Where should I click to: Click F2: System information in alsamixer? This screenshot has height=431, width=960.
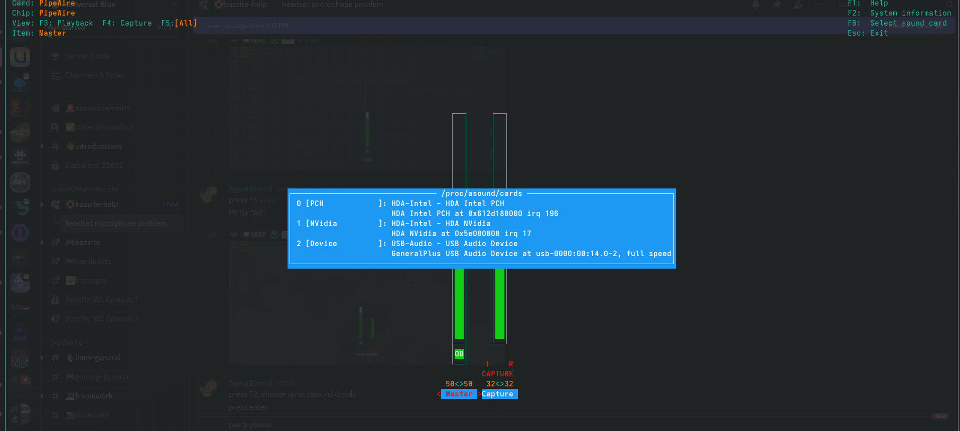tap(899, 13)
